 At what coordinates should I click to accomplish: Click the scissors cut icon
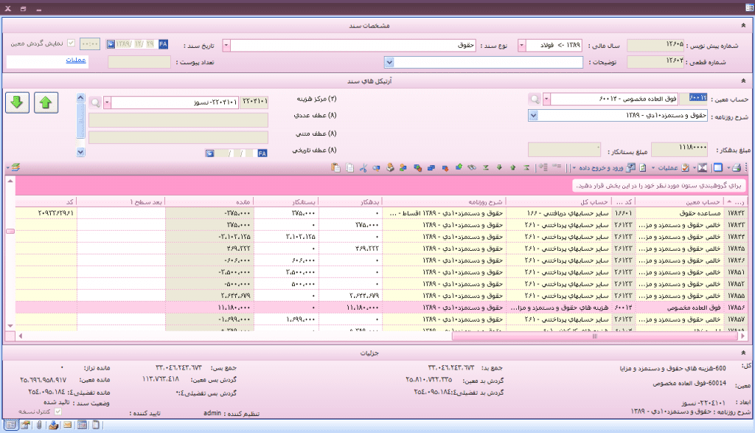(363, 168)
